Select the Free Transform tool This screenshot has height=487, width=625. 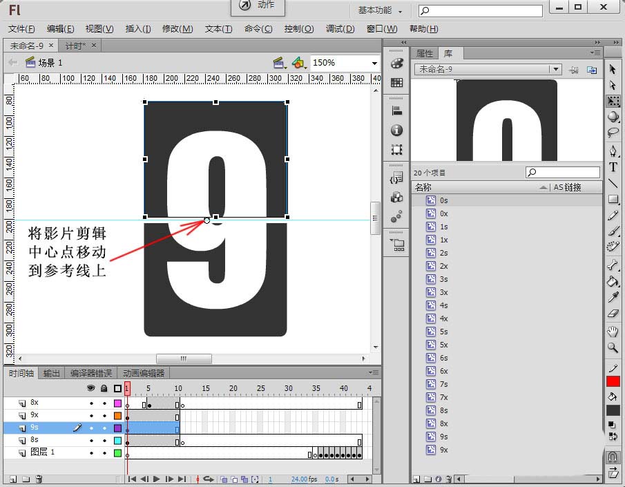pyautogui.click(x=613, y=101)
